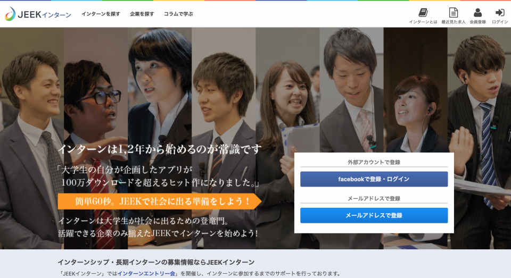Open the インターンとは book icon
The width and height of the screenshot is (511, 278).
tap(423, 13)
